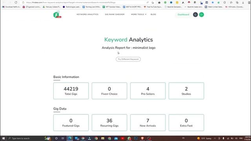
Task: Click the Analysis Report for minimalist logo text
Action: point(129,48)
